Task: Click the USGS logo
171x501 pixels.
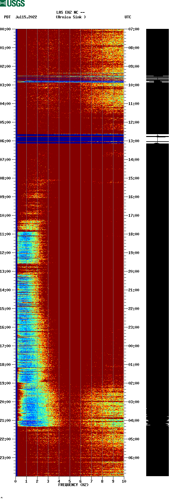Action: pyautogui.click(x=12, y=3)
